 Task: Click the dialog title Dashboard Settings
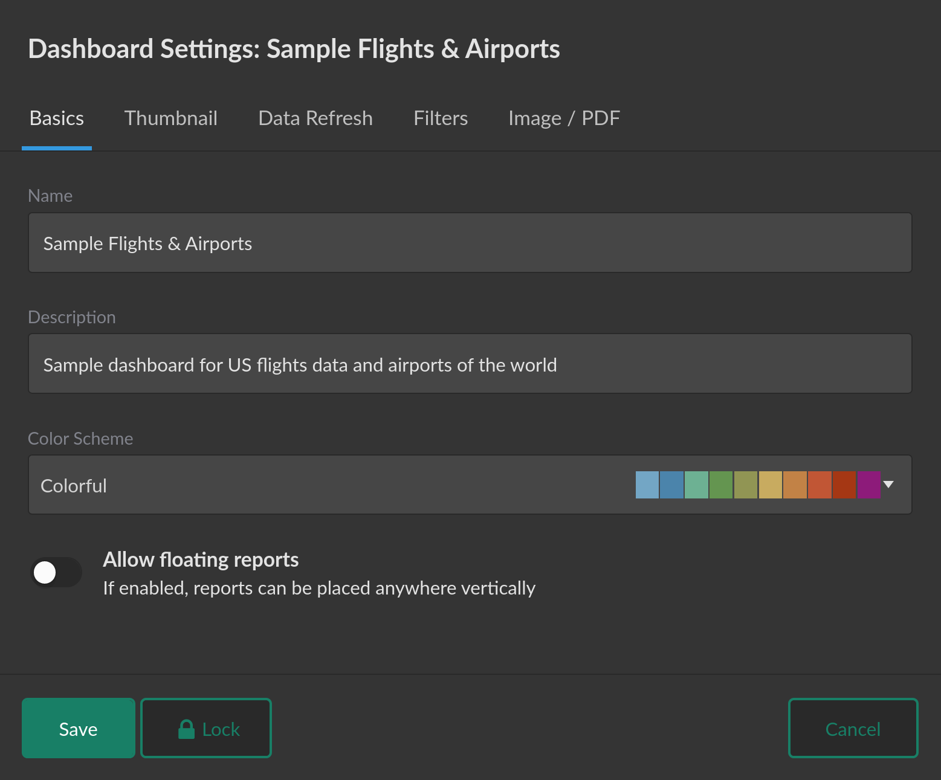tap(294, 49)
